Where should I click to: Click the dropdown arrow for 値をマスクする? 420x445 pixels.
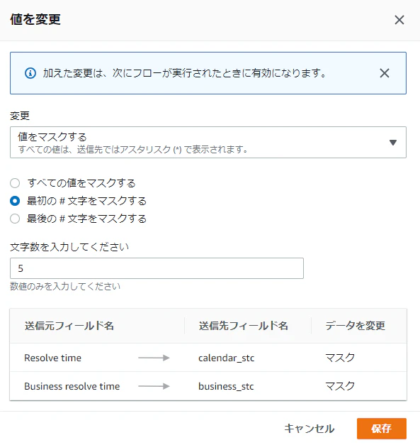tap(393, 143)
